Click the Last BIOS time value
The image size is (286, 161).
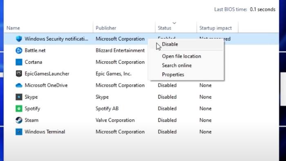(x=262, y=9)
